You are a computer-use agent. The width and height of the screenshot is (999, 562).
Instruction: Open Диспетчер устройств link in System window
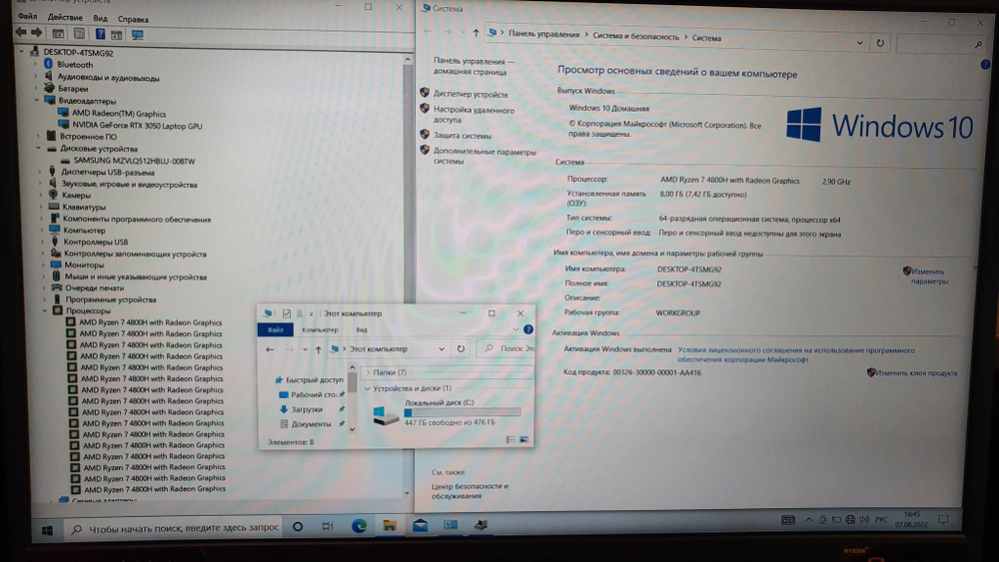coord(471,94)
